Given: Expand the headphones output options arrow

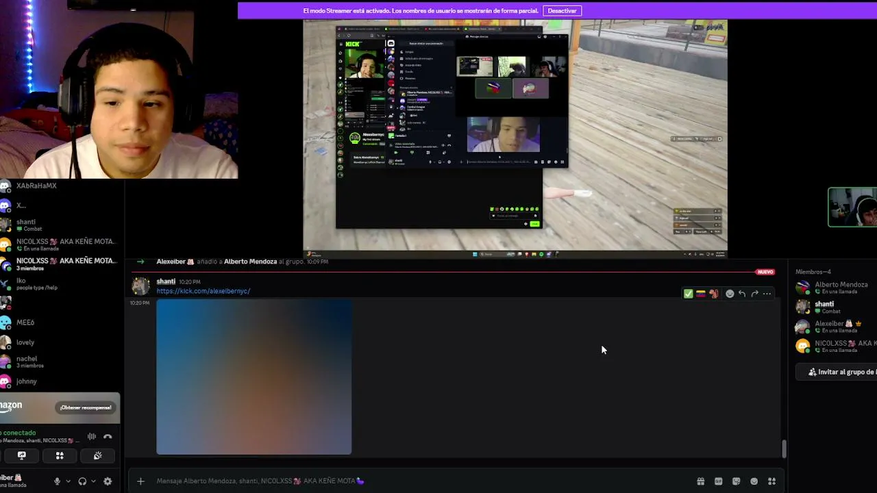Looking at the screenshot, I should (x=93, y=481).
